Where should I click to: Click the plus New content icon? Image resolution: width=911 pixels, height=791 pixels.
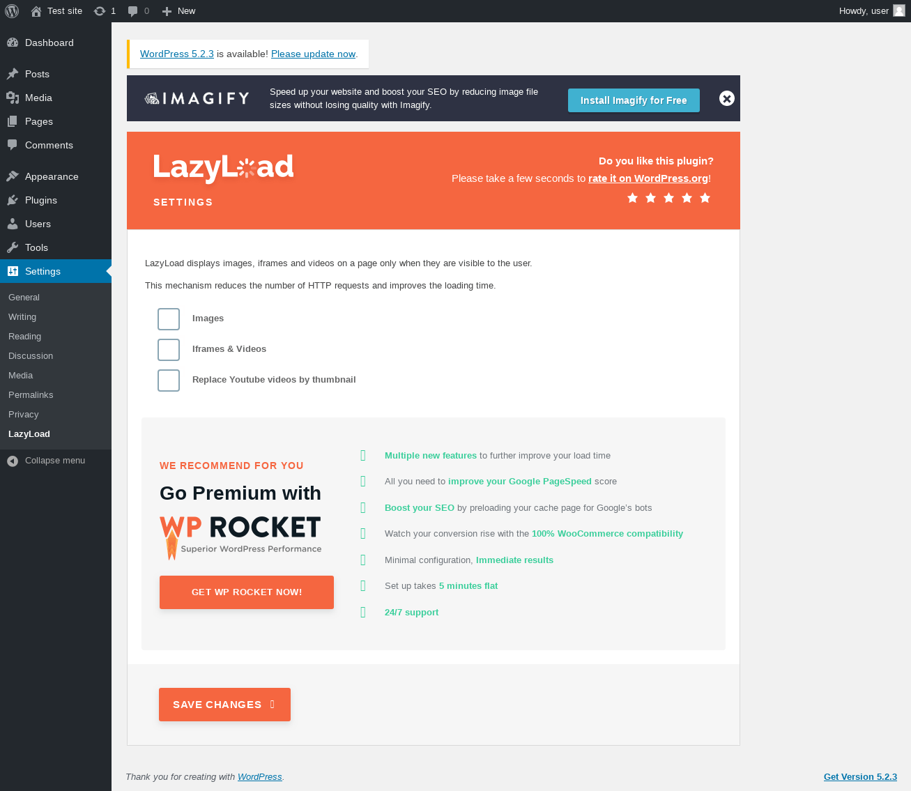tap(167, 11)
